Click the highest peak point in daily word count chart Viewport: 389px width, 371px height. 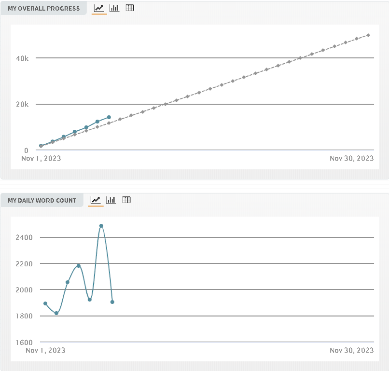(x=101, y=226)
